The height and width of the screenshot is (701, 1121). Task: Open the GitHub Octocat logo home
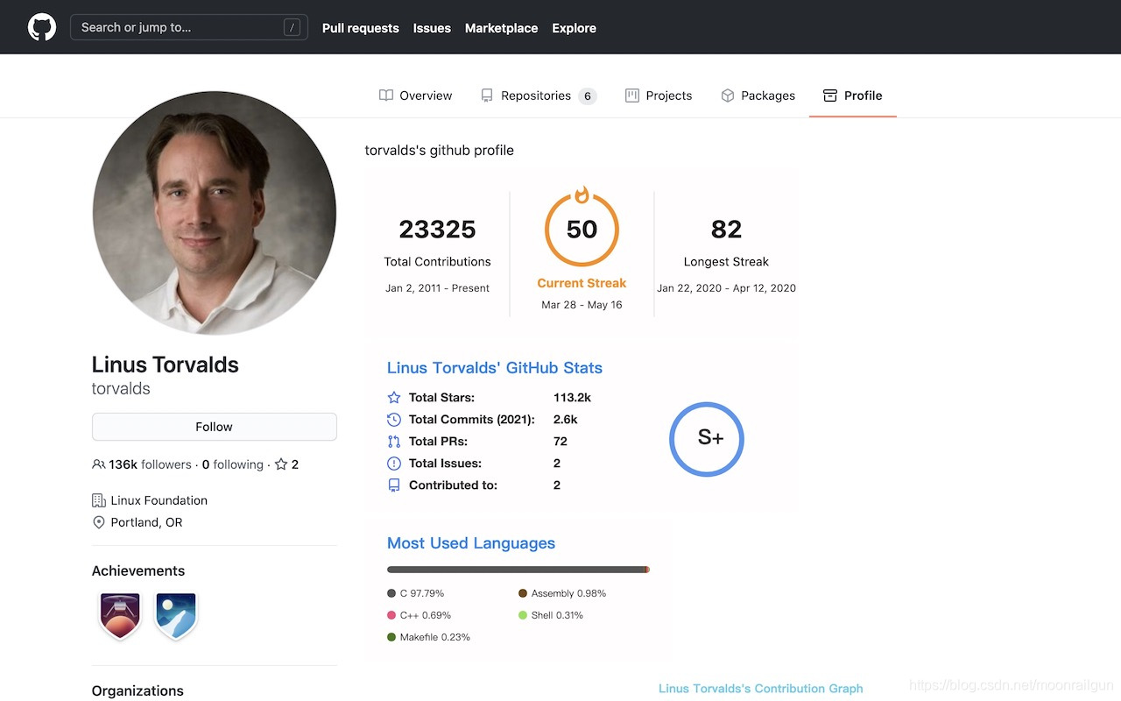pos(42,27)
